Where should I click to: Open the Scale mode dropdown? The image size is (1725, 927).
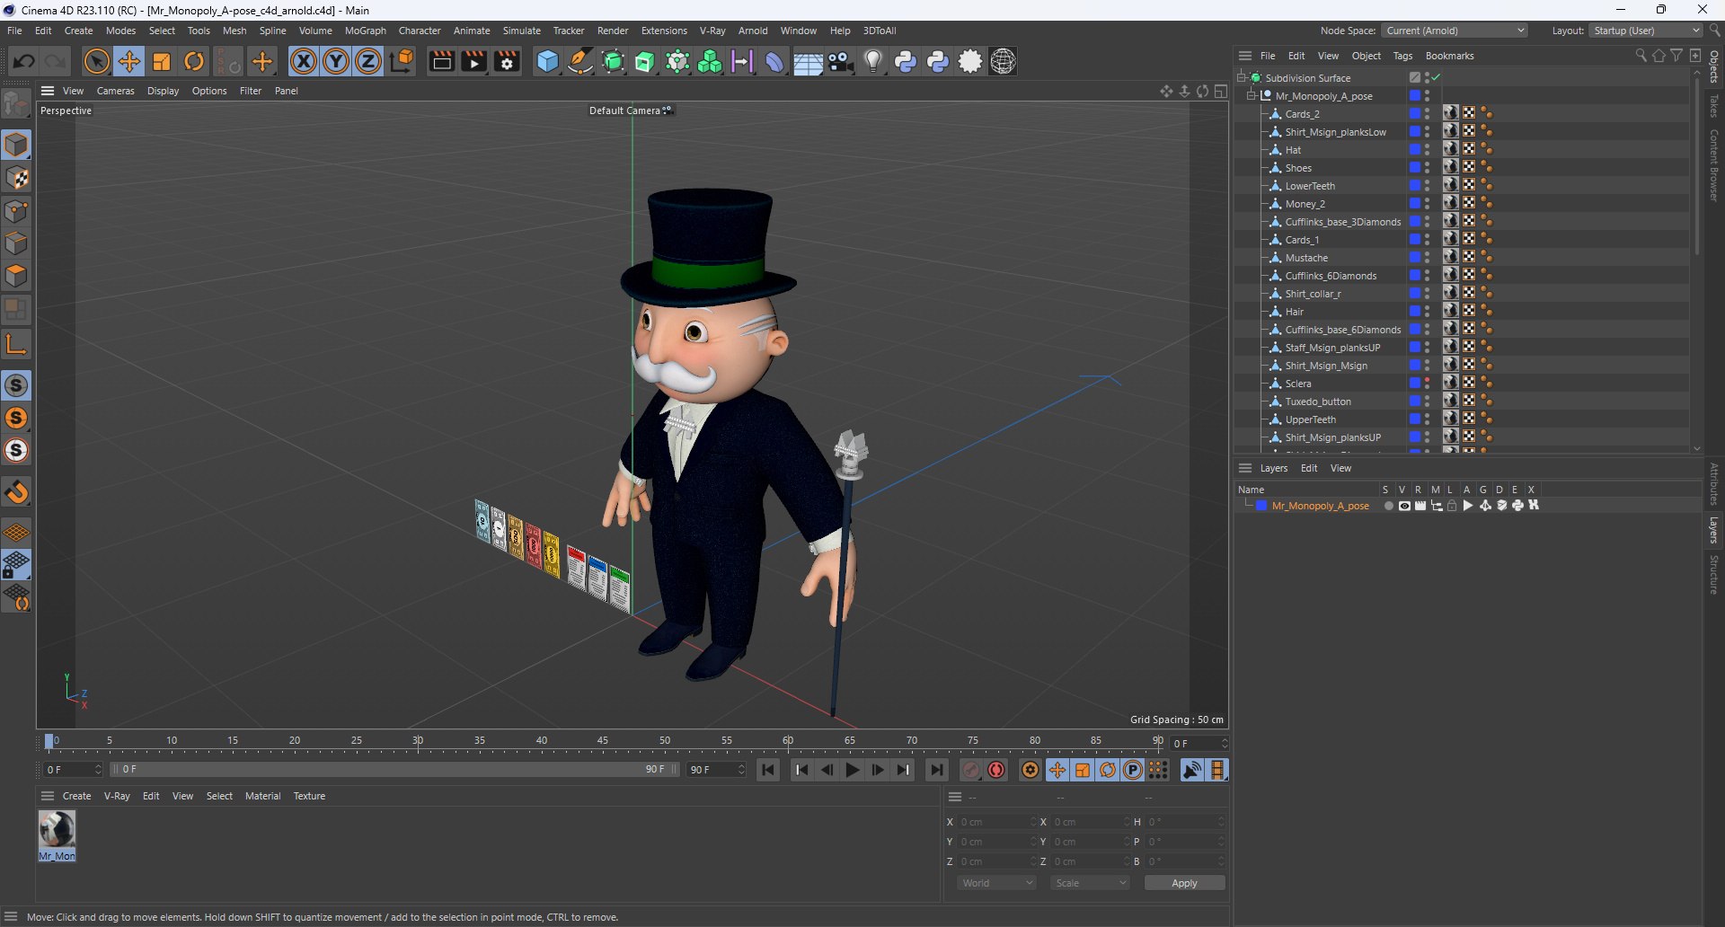click(x=1090, y=883)
